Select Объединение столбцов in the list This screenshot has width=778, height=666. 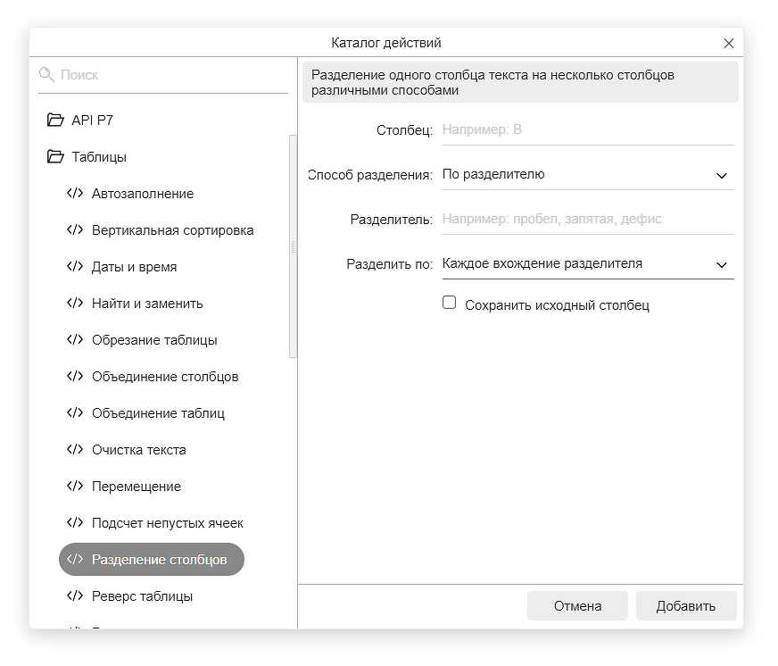point(165,377)
